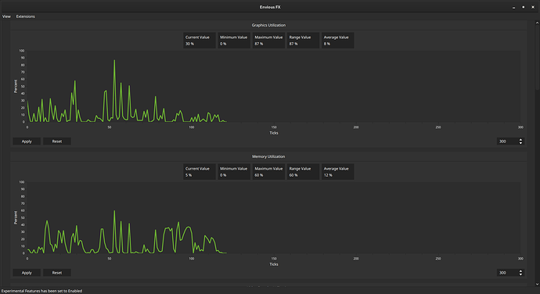Click the scrollbar up arrow
The width and height of the screenshot is (540, 294).
point(537,23)
